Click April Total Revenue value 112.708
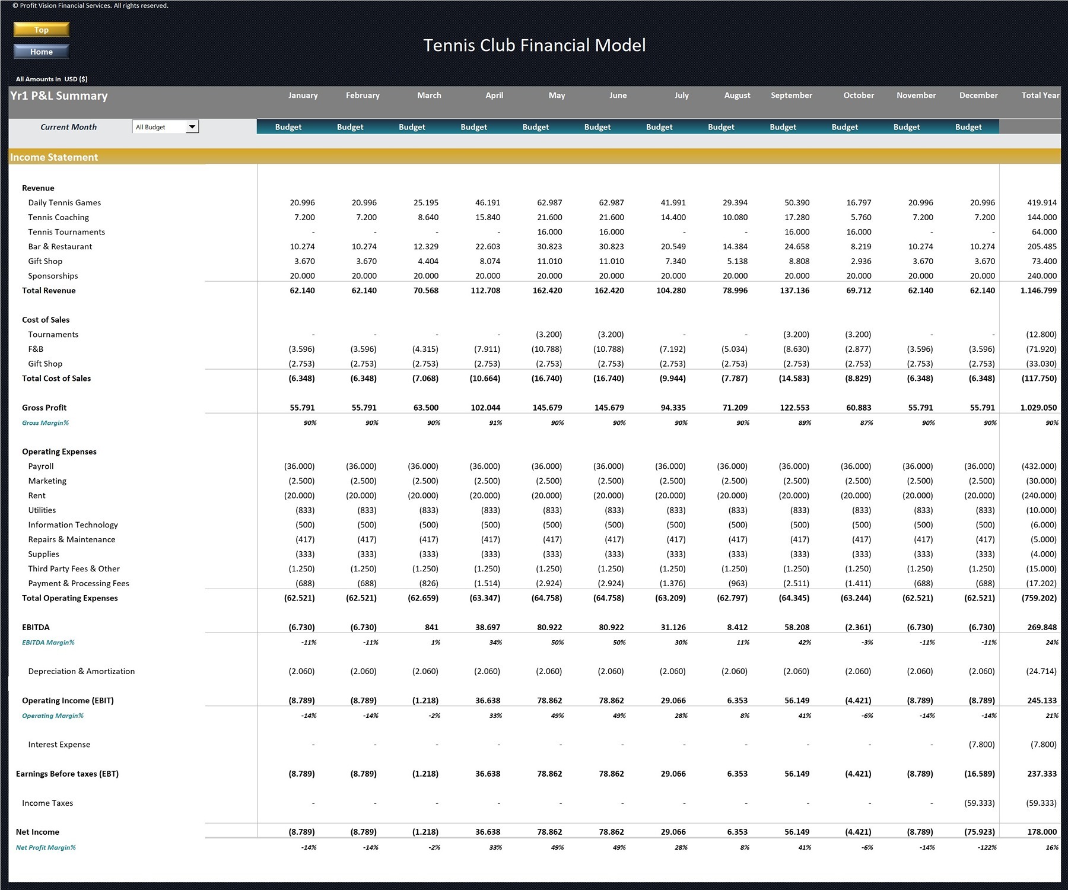The width and height of the screenshot is (1068, 890). click(485, 290)
